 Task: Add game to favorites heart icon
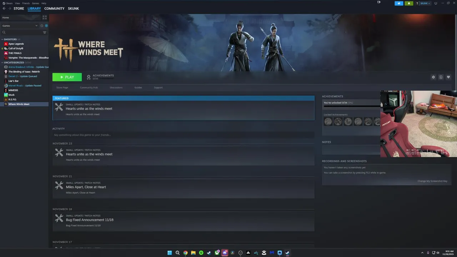(448, 77)
